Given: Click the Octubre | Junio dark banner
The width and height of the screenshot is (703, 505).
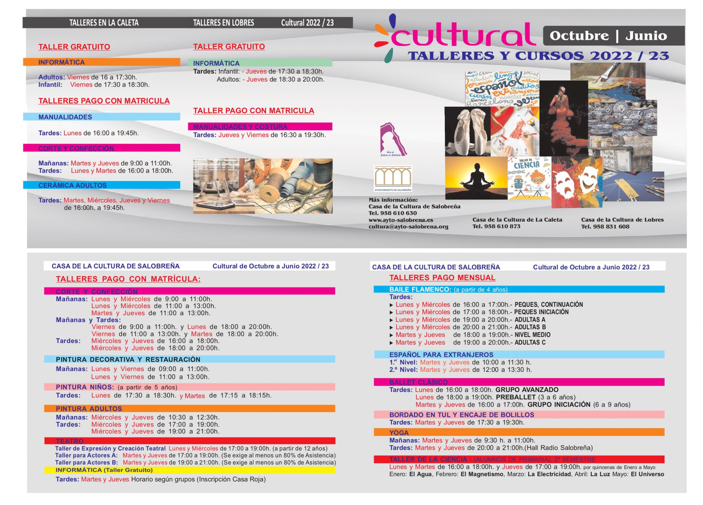Looking at the screenshot, I should pos(614,35).
